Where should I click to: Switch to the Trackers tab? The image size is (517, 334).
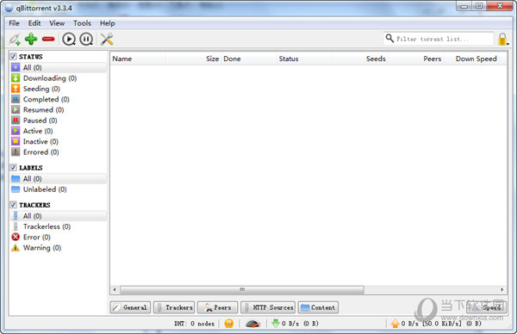(174, 307)
